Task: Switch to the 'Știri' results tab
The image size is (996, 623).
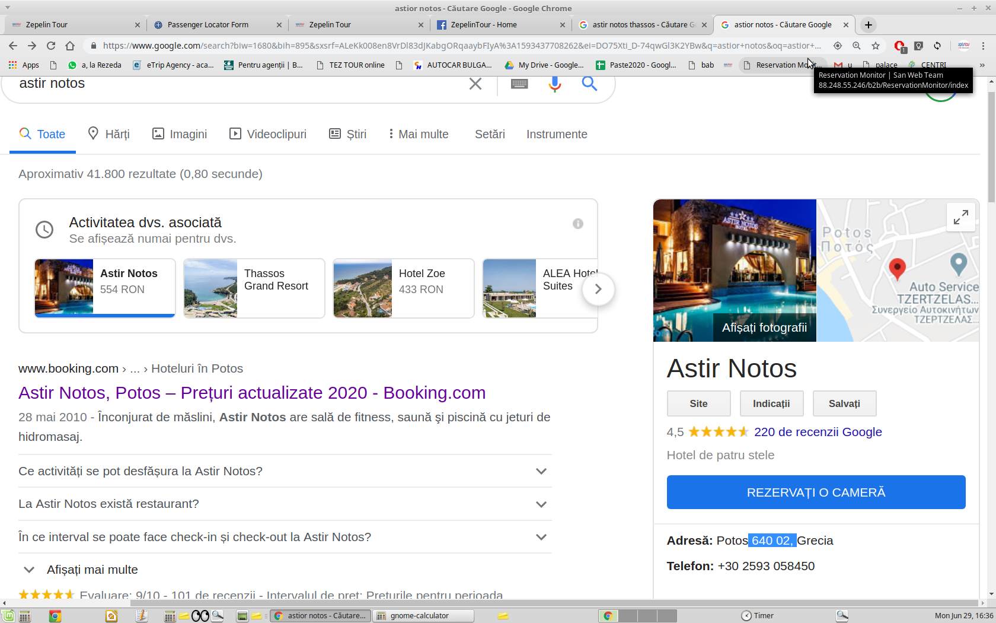Action: (348, 134)
